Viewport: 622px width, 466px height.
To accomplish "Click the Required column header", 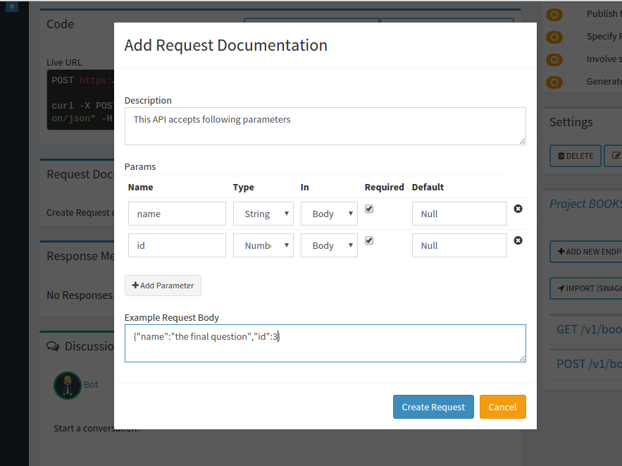I will coord(384,187).
